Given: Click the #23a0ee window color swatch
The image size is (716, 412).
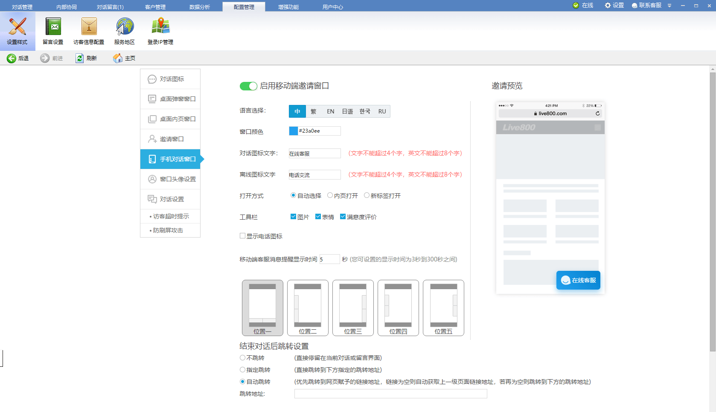Looking at the screenshot, I should click(293, 131).
